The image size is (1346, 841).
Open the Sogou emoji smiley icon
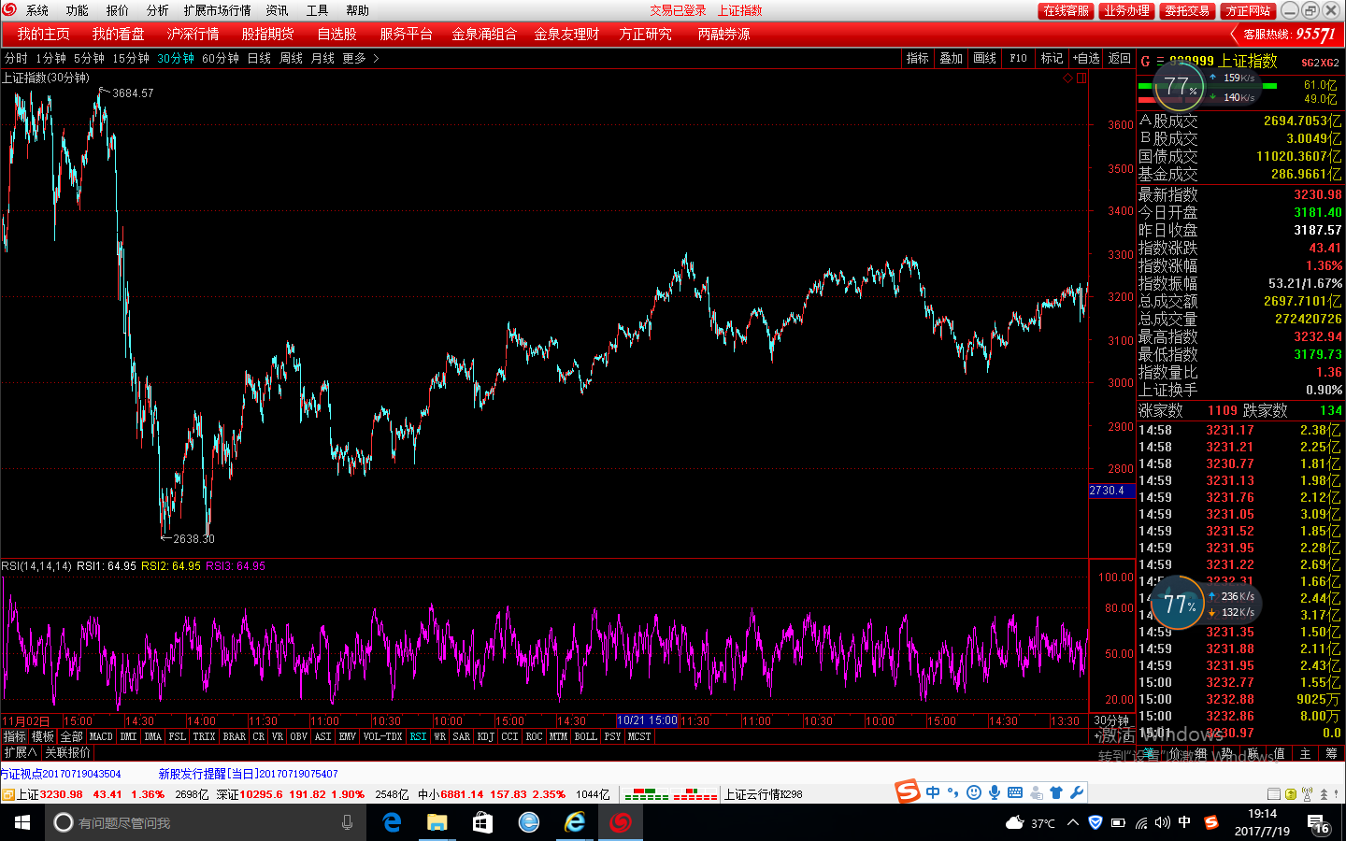coord(974,792)
